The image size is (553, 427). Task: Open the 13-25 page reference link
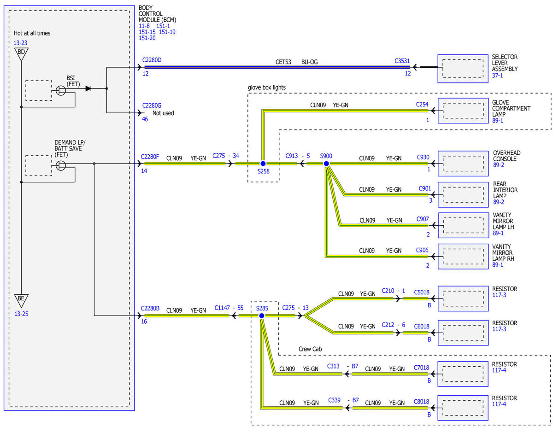point(21,314)
